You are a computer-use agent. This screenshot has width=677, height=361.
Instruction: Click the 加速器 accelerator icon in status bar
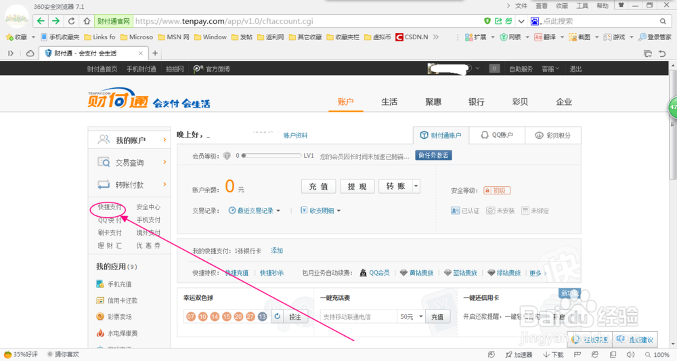(x=509, y=354)
